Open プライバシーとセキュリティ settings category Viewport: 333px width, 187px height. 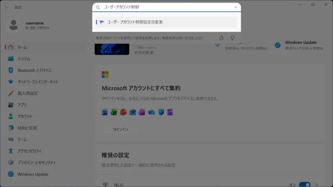(x=45, y=163)
